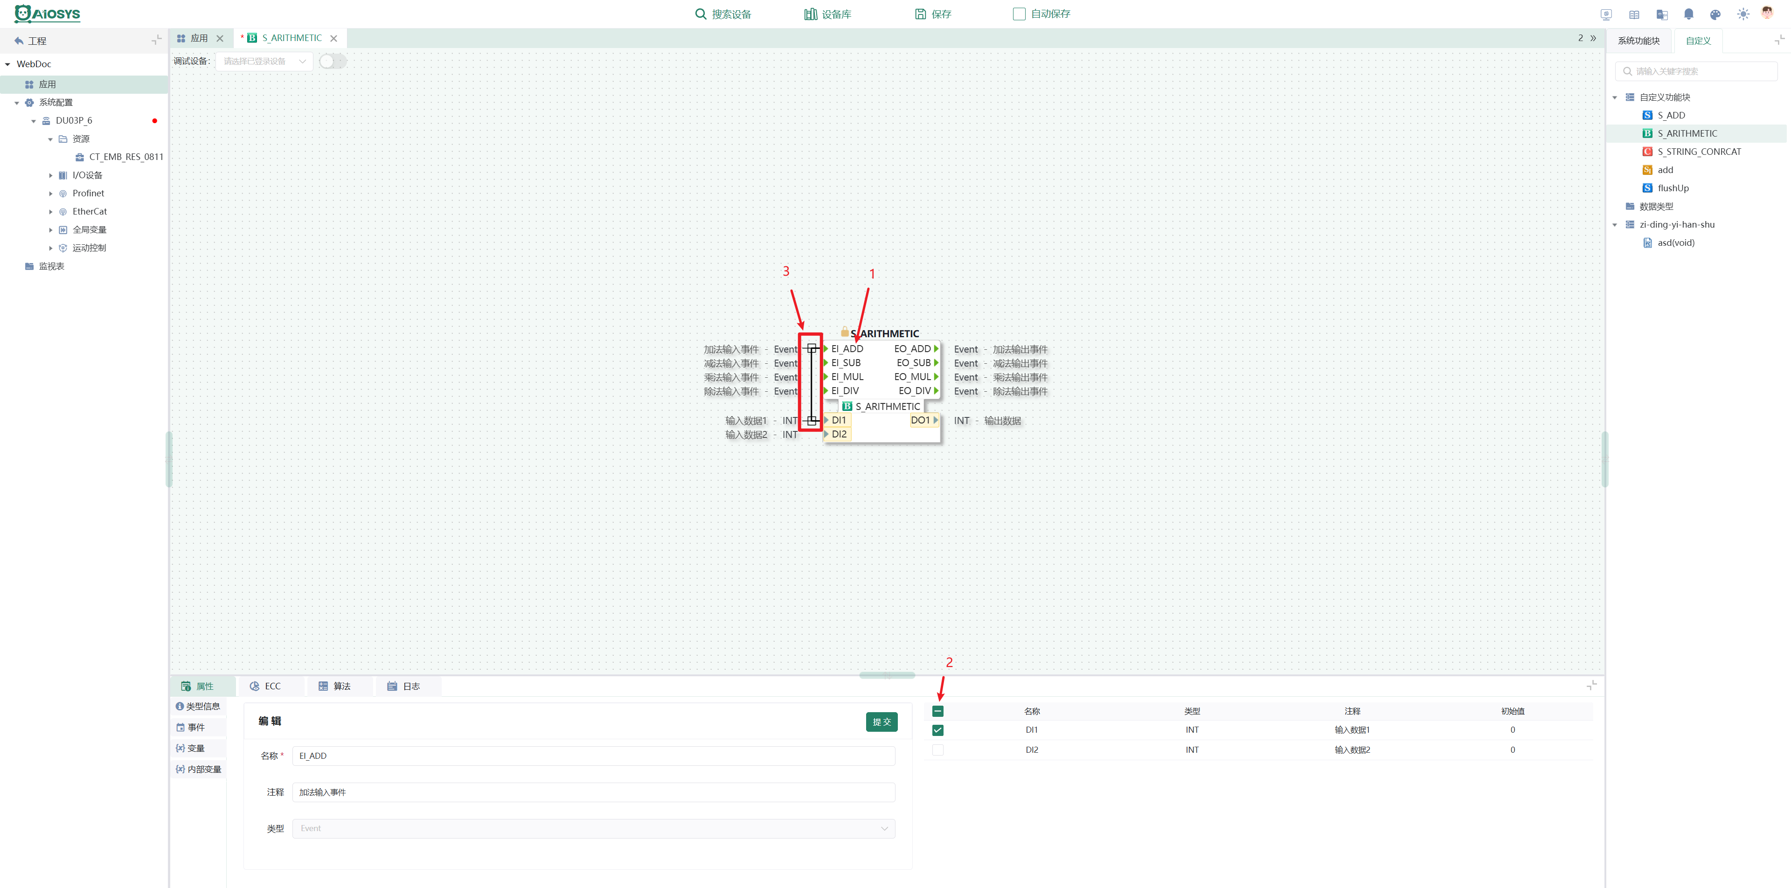Image resolution: width=1791 pixels, height=888 pixels.
Task: Open the debug device dropdown
Action: tap(264, 61)
